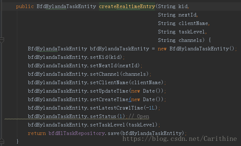The image size is (241, 146).
Task: Click the public keyword
Action: [x=25, y=6]
